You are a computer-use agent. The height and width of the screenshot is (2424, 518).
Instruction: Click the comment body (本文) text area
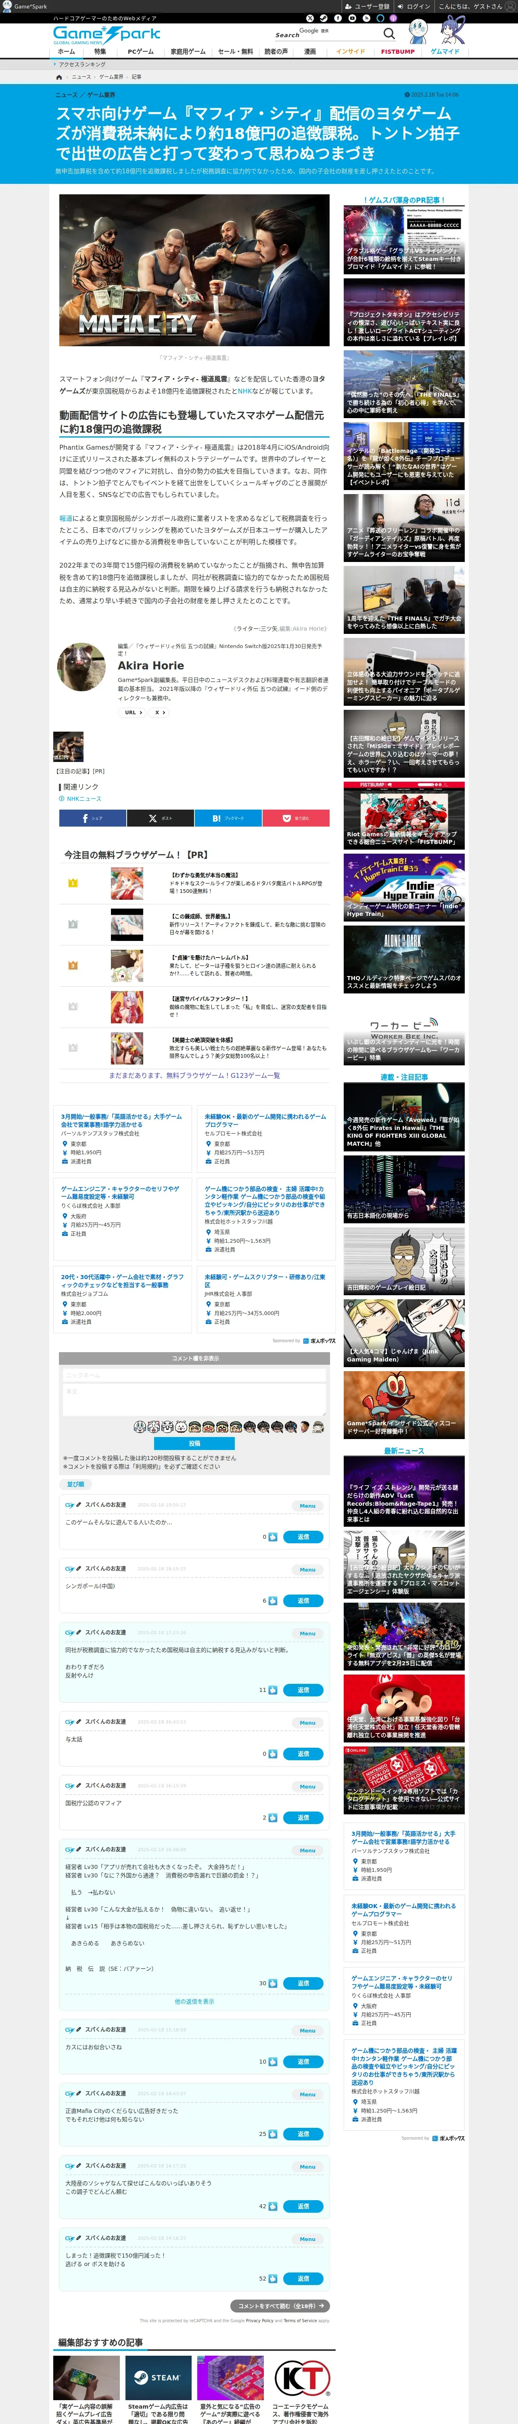click(194, 1400)
